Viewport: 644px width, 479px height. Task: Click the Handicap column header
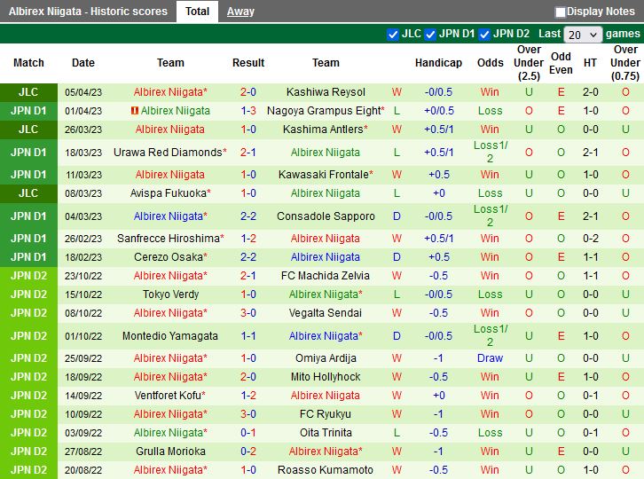[x=438, y=63]
